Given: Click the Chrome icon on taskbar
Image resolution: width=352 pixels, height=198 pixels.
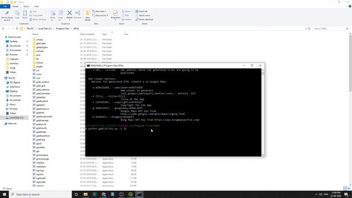Looking at the screenshot, I should 103,194.
